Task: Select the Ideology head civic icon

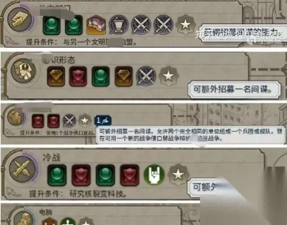Action: pyautogui.click(x=23, y=71)
